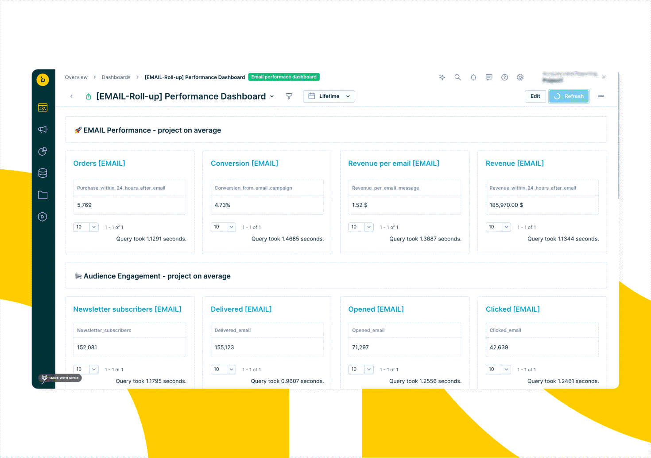Open the play circle icon in sidebar

[43, 217]
